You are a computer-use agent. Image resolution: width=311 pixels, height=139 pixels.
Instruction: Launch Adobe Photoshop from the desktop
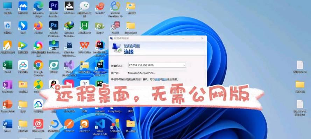click(x=54, y=26)
